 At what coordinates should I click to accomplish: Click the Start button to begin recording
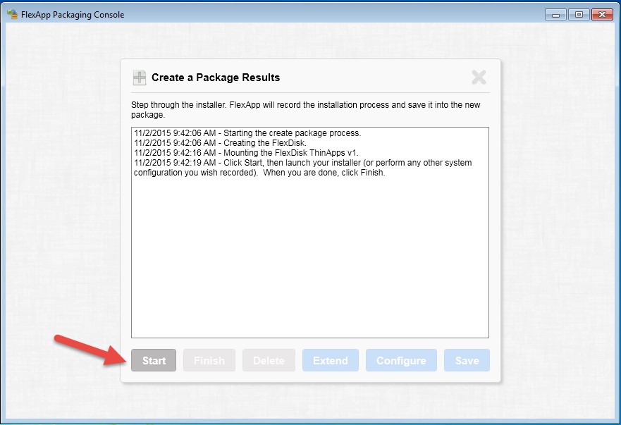click(154, 360)
